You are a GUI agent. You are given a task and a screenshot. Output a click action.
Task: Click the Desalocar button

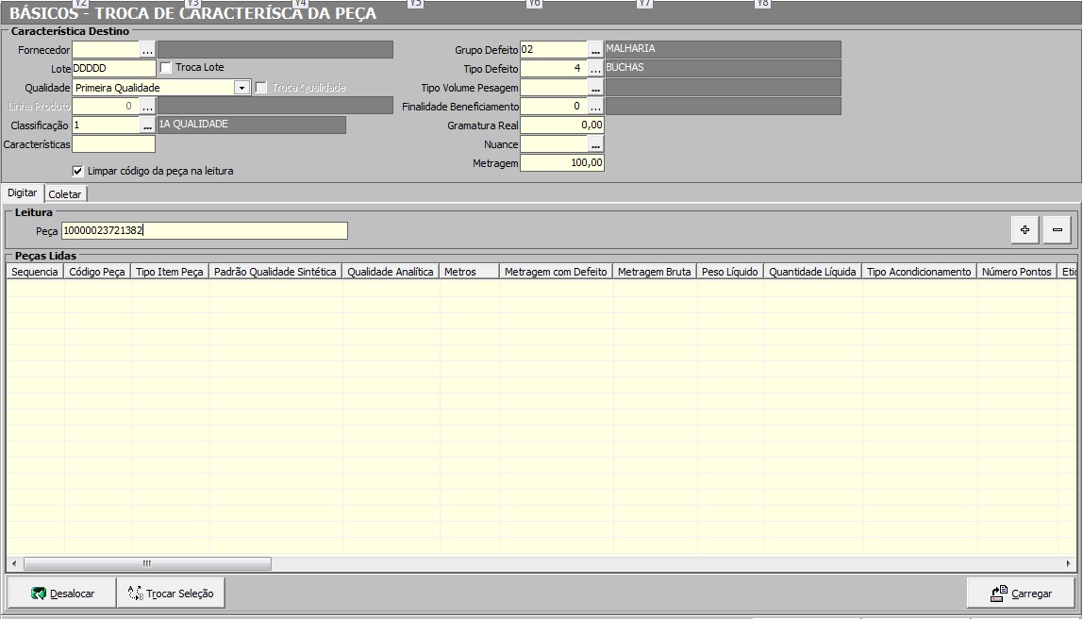point(62,594)
